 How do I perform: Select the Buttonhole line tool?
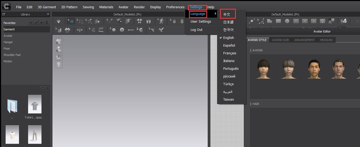click(131, 30)
